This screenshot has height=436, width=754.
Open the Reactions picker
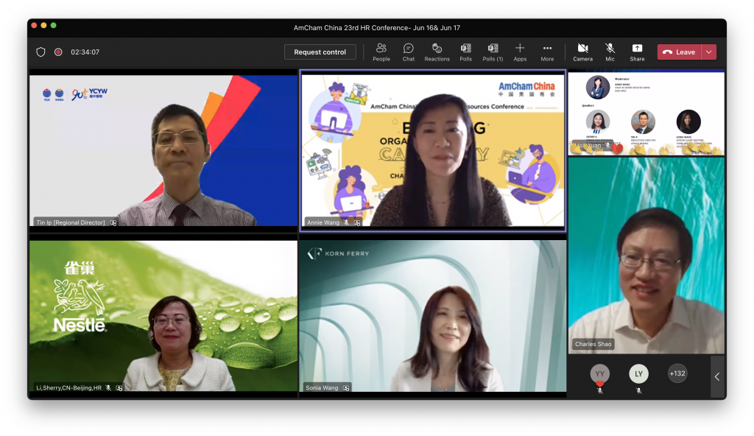pyautogui.click(x=437, y=52)
